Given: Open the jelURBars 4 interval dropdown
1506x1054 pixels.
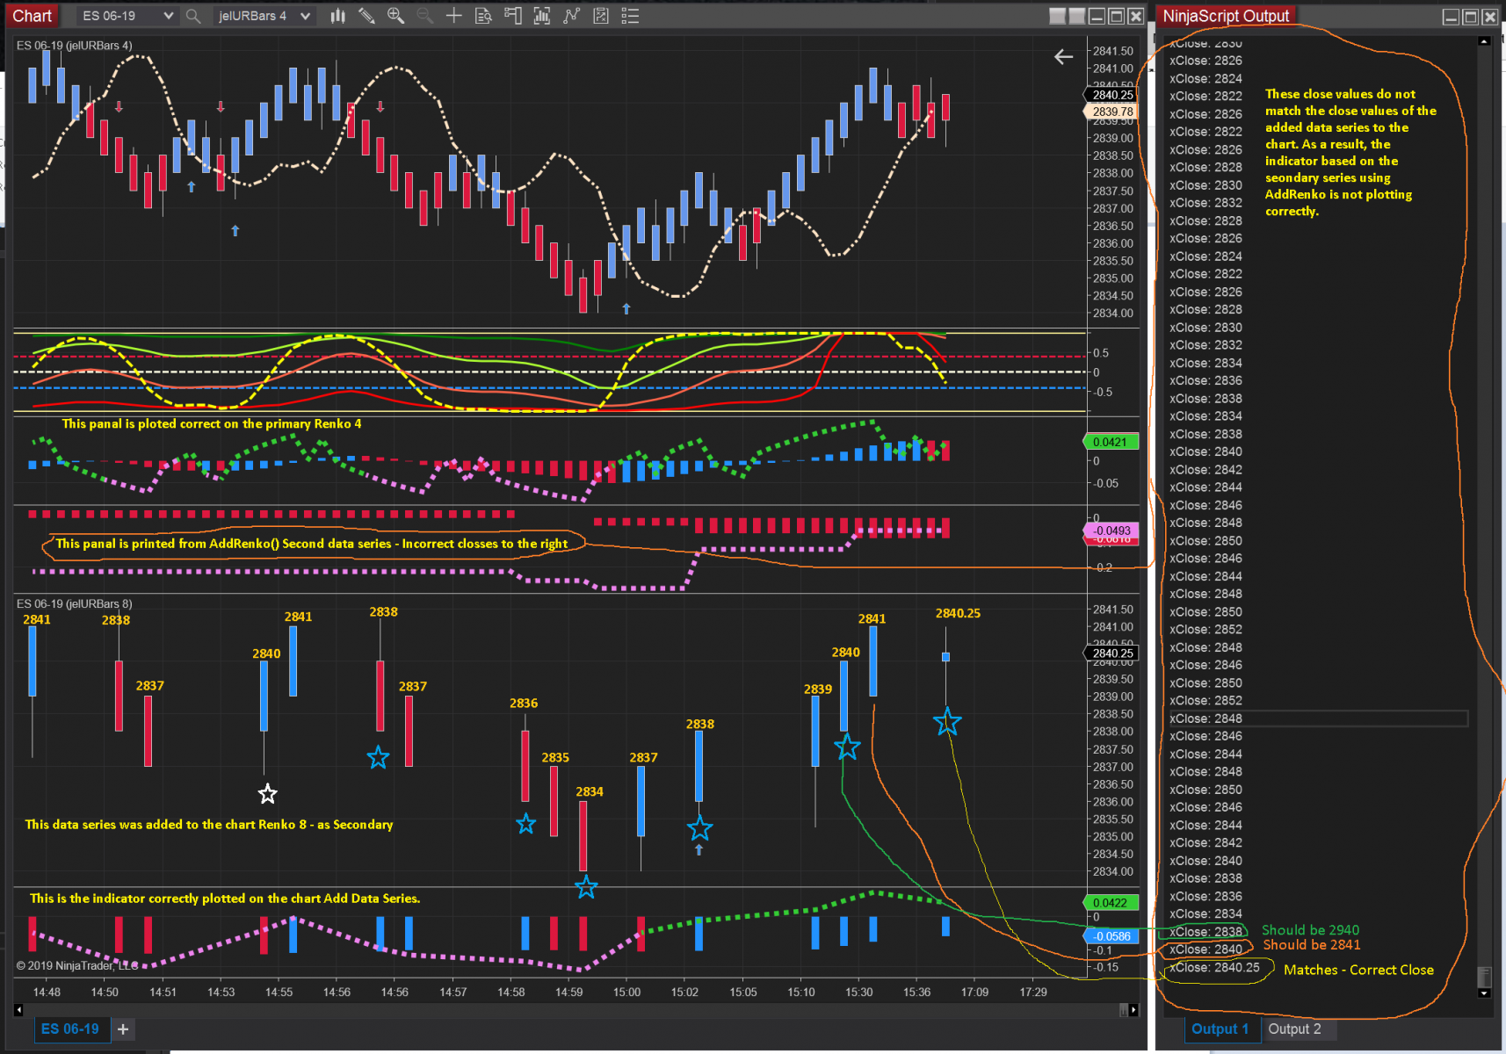Looking at the screenshot, I should click(x=264, y=16).
